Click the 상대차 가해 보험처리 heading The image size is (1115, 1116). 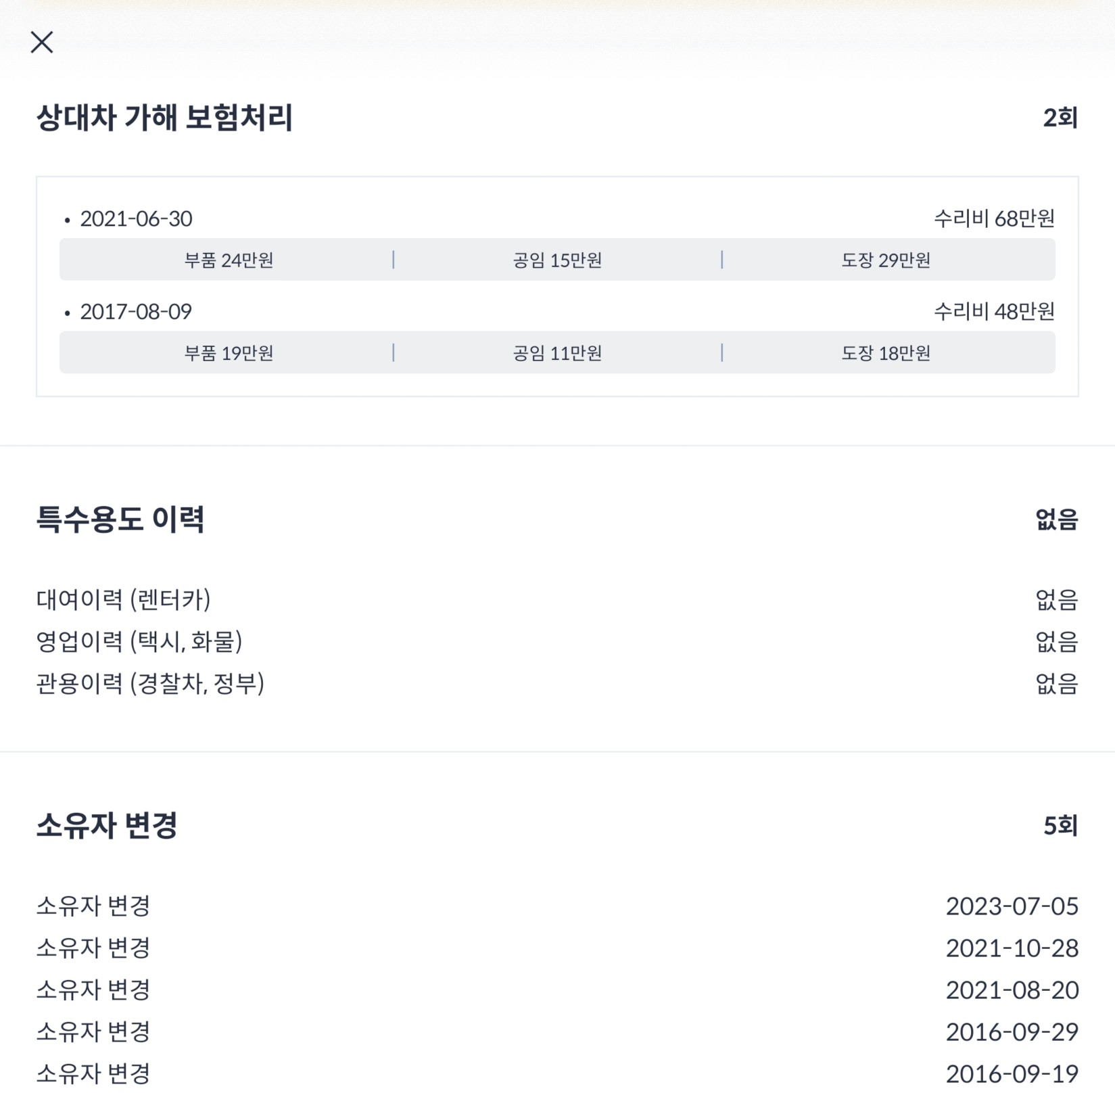[164, 118]
